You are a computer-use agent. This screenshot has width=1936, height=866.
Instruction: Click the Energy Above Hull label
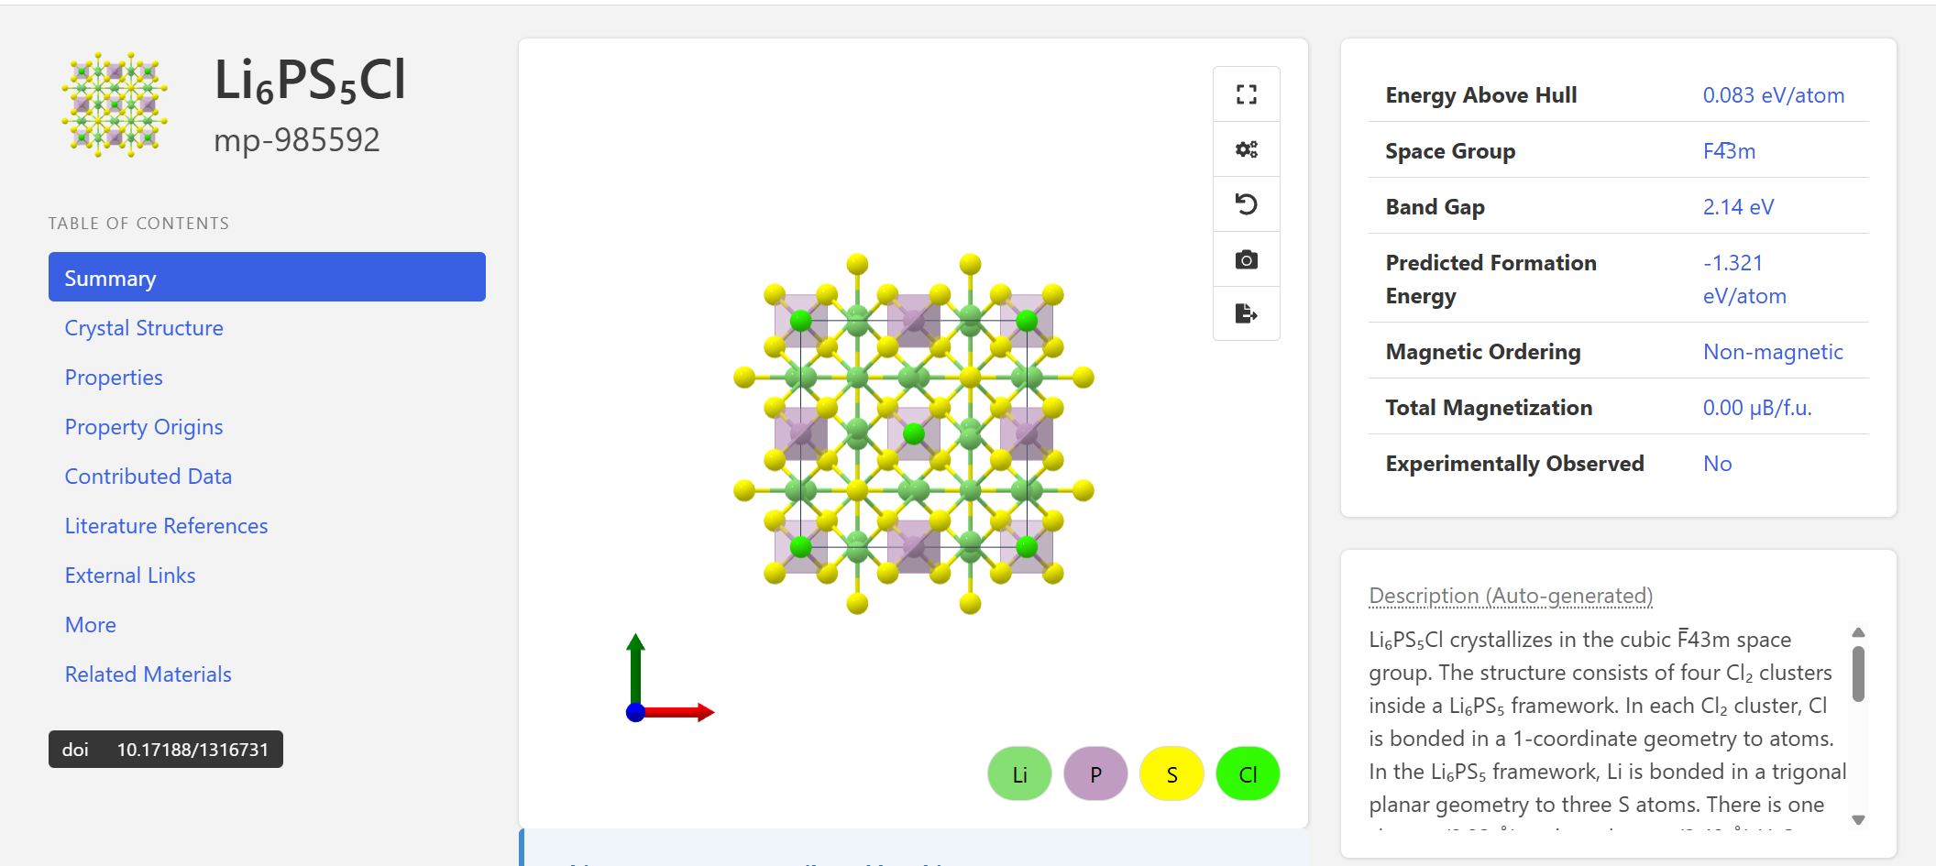click(1481, 95)
